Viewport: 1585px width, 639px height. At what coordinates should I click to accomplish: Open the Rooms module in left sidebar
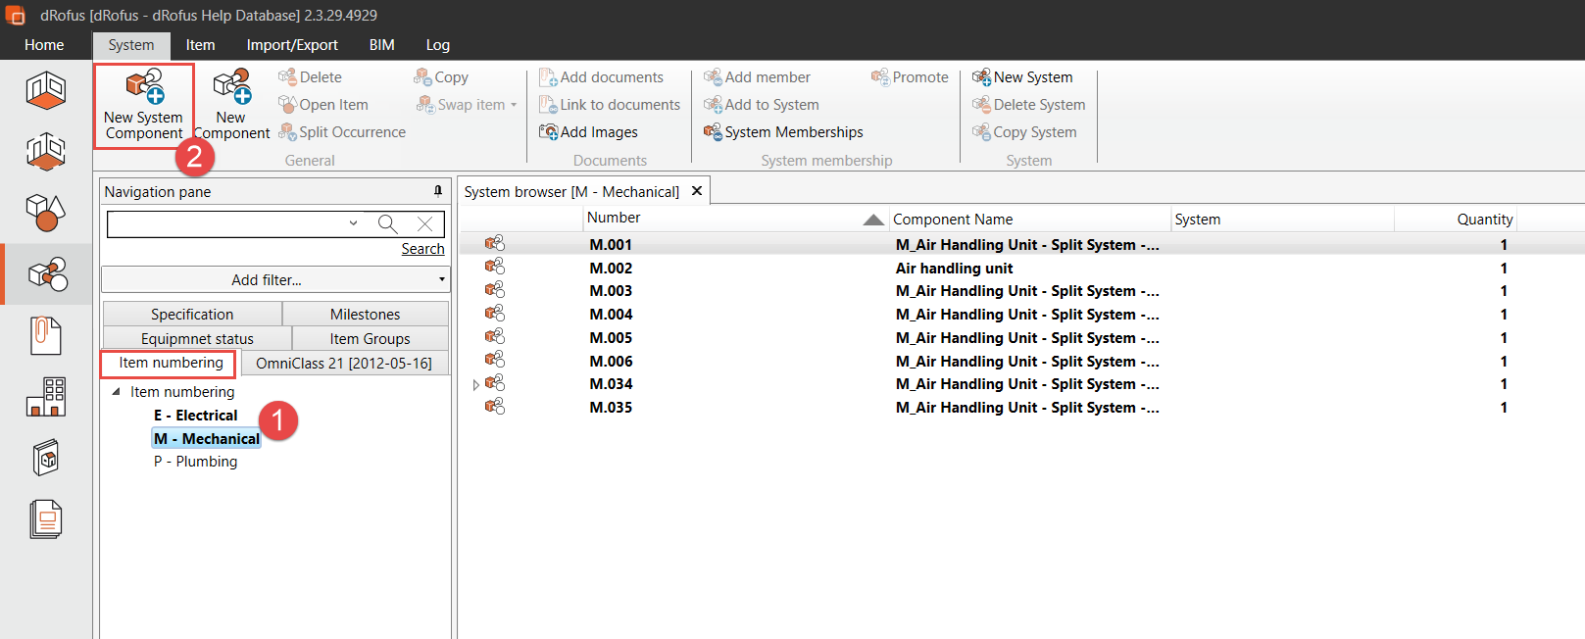coord(45,90)
